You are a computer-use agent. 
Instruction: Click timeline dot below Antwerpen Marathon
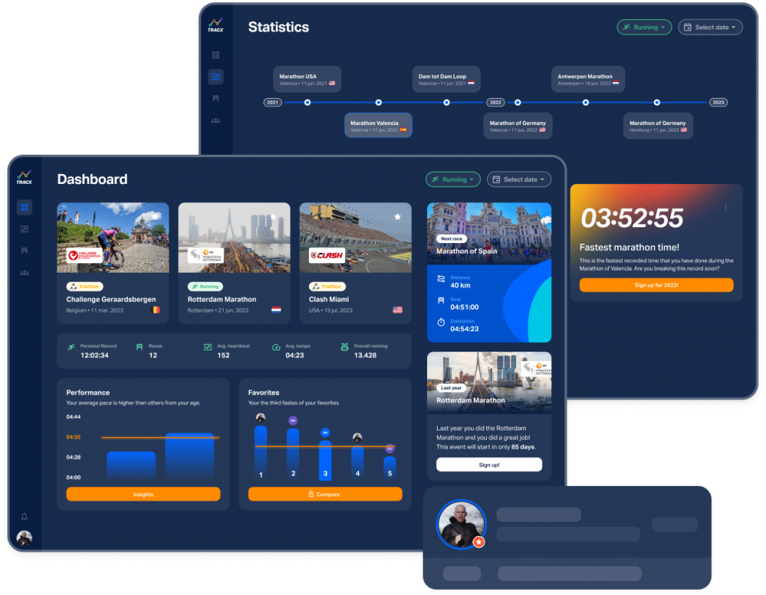pyautogui.click(x=586, y=102)
